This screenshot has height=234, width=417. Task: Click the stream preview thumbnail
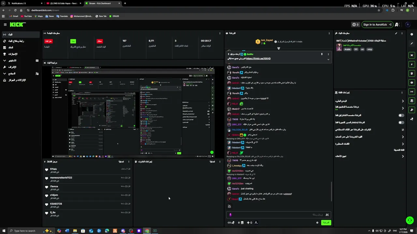tap(133, 112)
